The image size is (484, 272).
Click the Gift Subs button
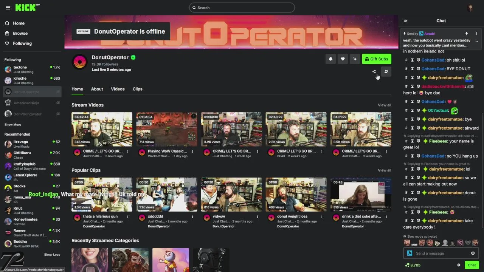point(376,59)
